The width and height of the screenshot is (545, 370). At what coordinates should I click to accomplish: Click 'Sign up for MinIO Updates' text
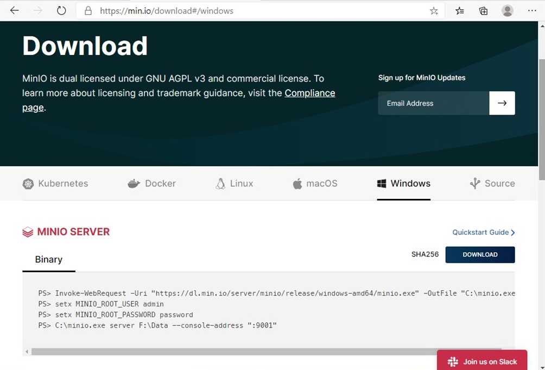point(422,78)
